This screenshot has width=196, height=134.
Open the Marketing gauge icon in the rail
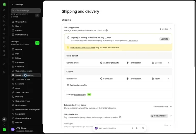click(4, 33)
